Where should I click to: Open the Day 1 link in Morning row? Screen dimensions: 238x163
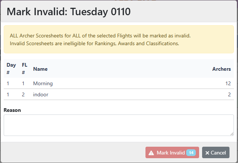(x=8, y=83)
